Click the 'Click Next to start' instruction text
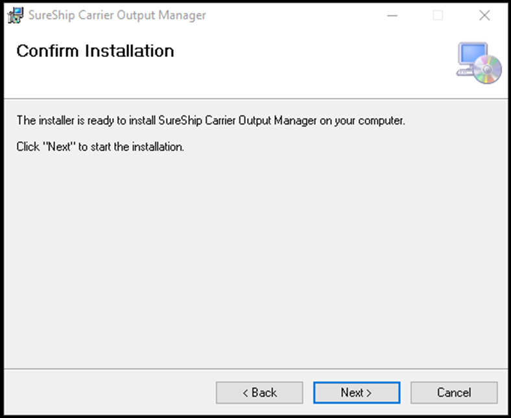 pyautogui.click(x=101, y=147)
